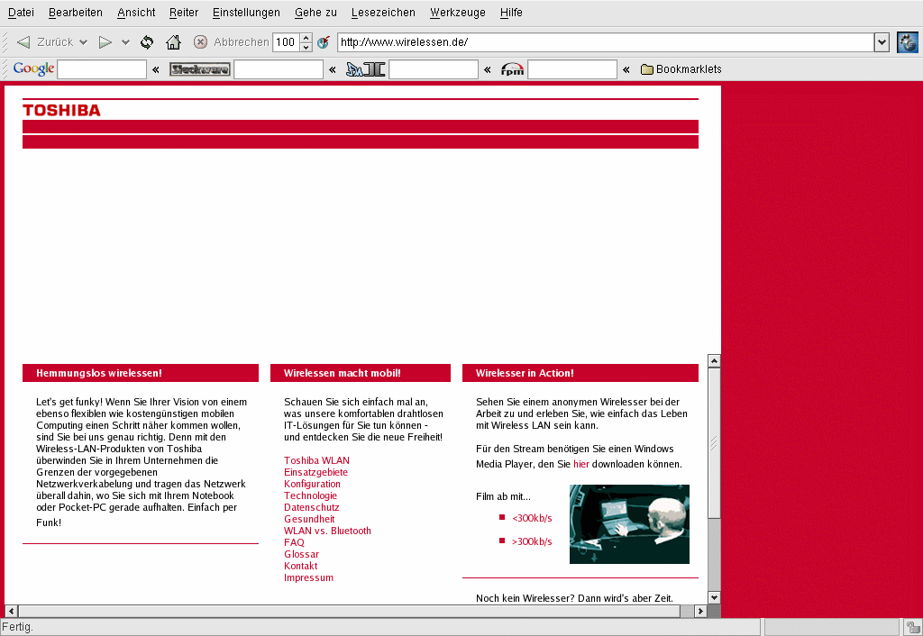Image resolution: width=923 pixels, height=636 pixels.
Task: Open the Toshiba WLAN link
Action: click(316, 460)
